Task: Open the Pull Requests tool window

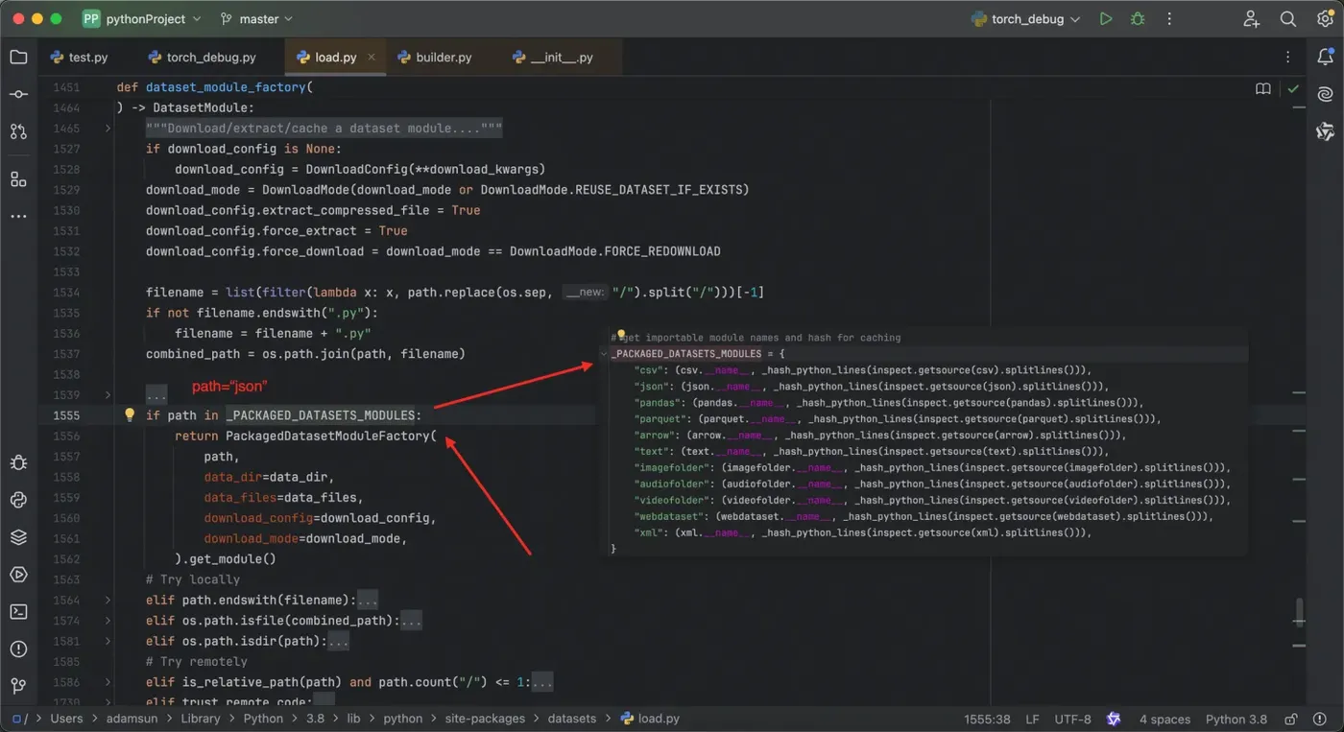Action: [x=18, y=131]
